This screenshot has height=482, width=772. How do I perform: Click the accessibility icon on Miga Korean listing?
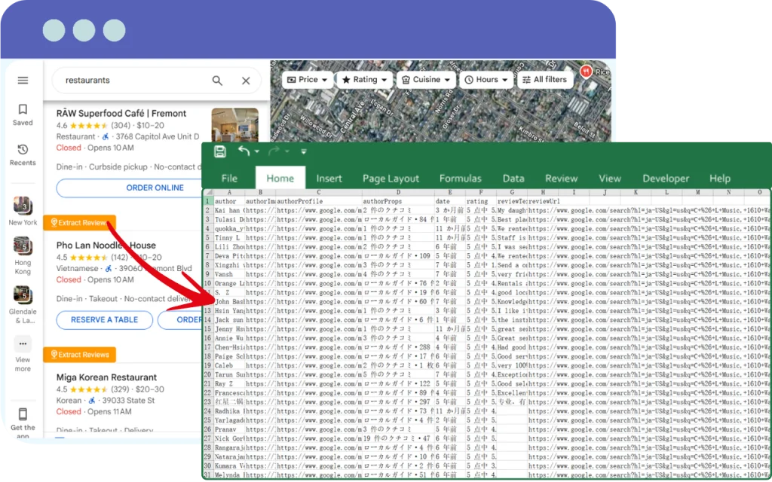pyautogui.click(x=91, y=401)
